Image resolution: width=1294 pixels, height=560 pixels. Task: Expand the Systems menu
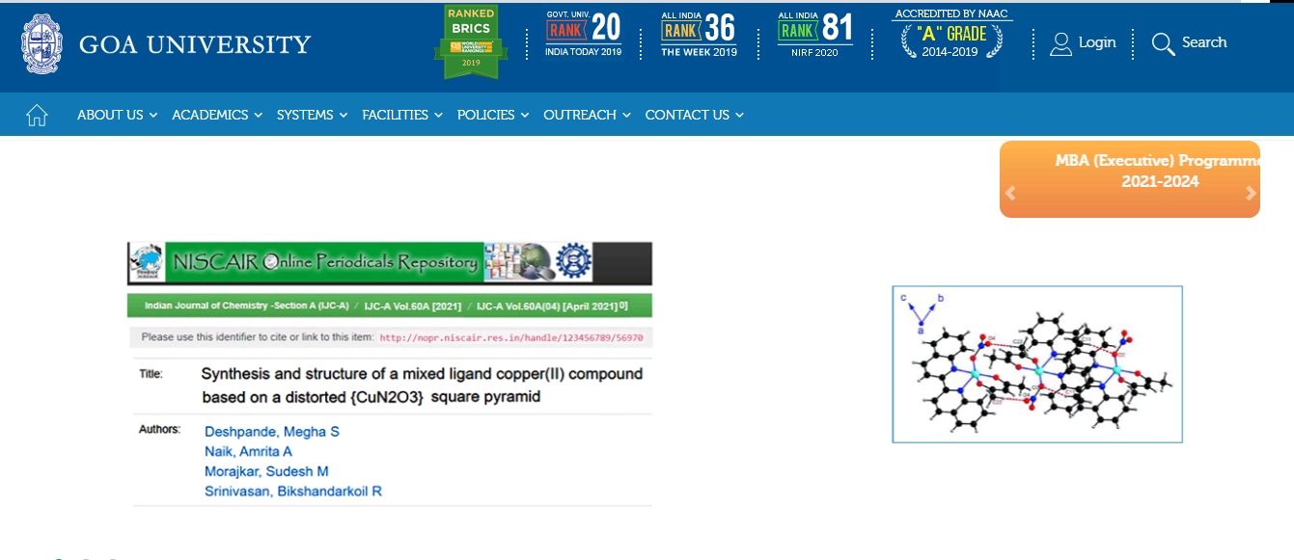tap(312, 115)
